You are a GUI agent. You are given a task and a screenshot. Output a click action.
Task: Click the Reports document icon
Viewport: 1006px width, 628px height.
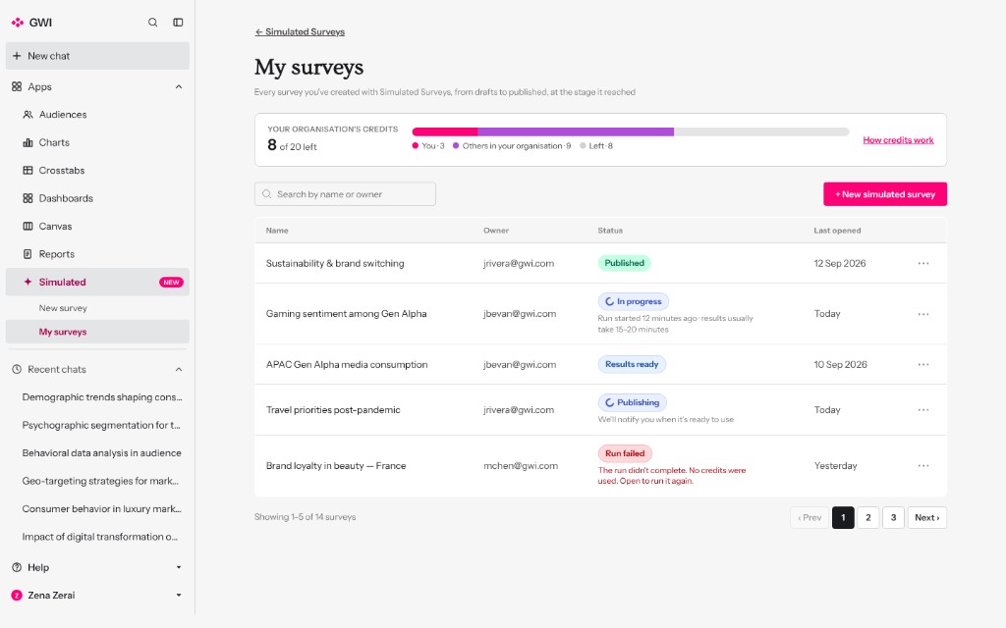(x=28, y=254)
